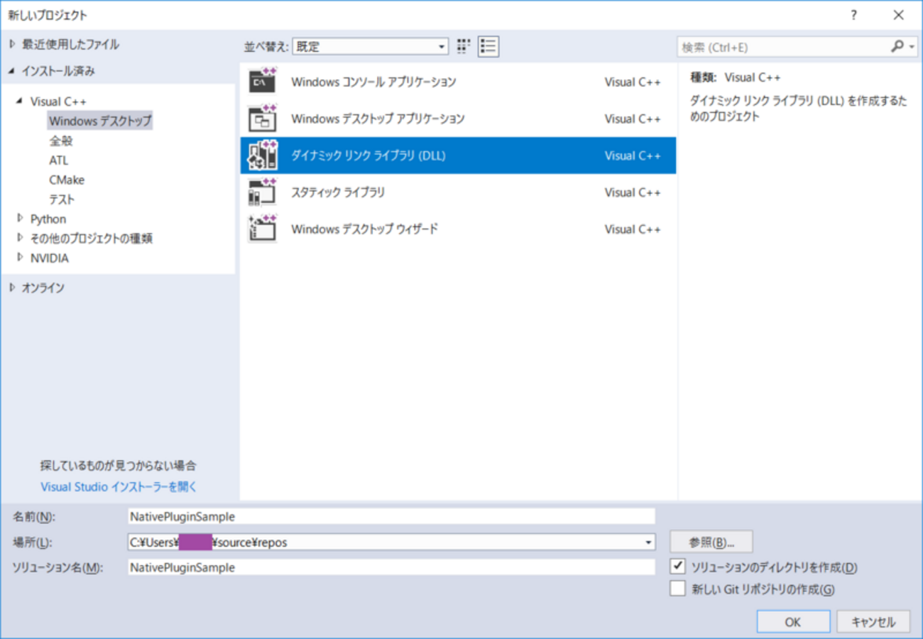Select テスト category in the tree
The image size is (923, 639).
pyautogui.click(x=62, y=200)
